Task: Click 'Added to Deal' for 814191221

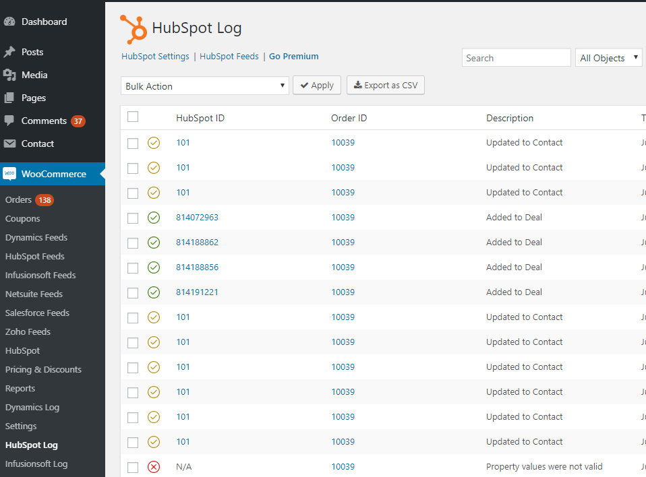Action: 514,292
